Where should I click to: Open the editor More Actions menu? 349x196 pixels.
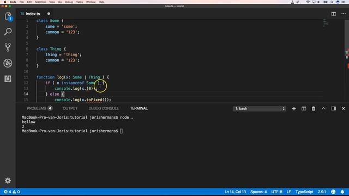point(344,14)
